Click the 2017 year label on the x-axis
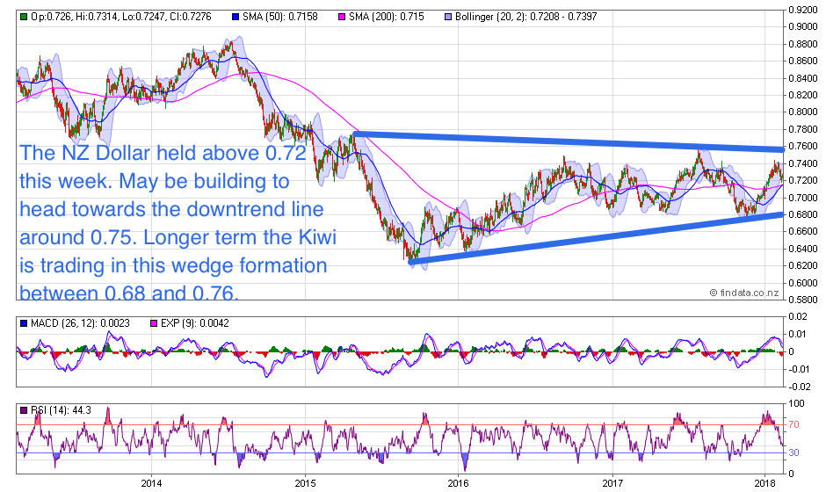The height and width of the screenshot is (492, 826). click(x=612, y=483)
